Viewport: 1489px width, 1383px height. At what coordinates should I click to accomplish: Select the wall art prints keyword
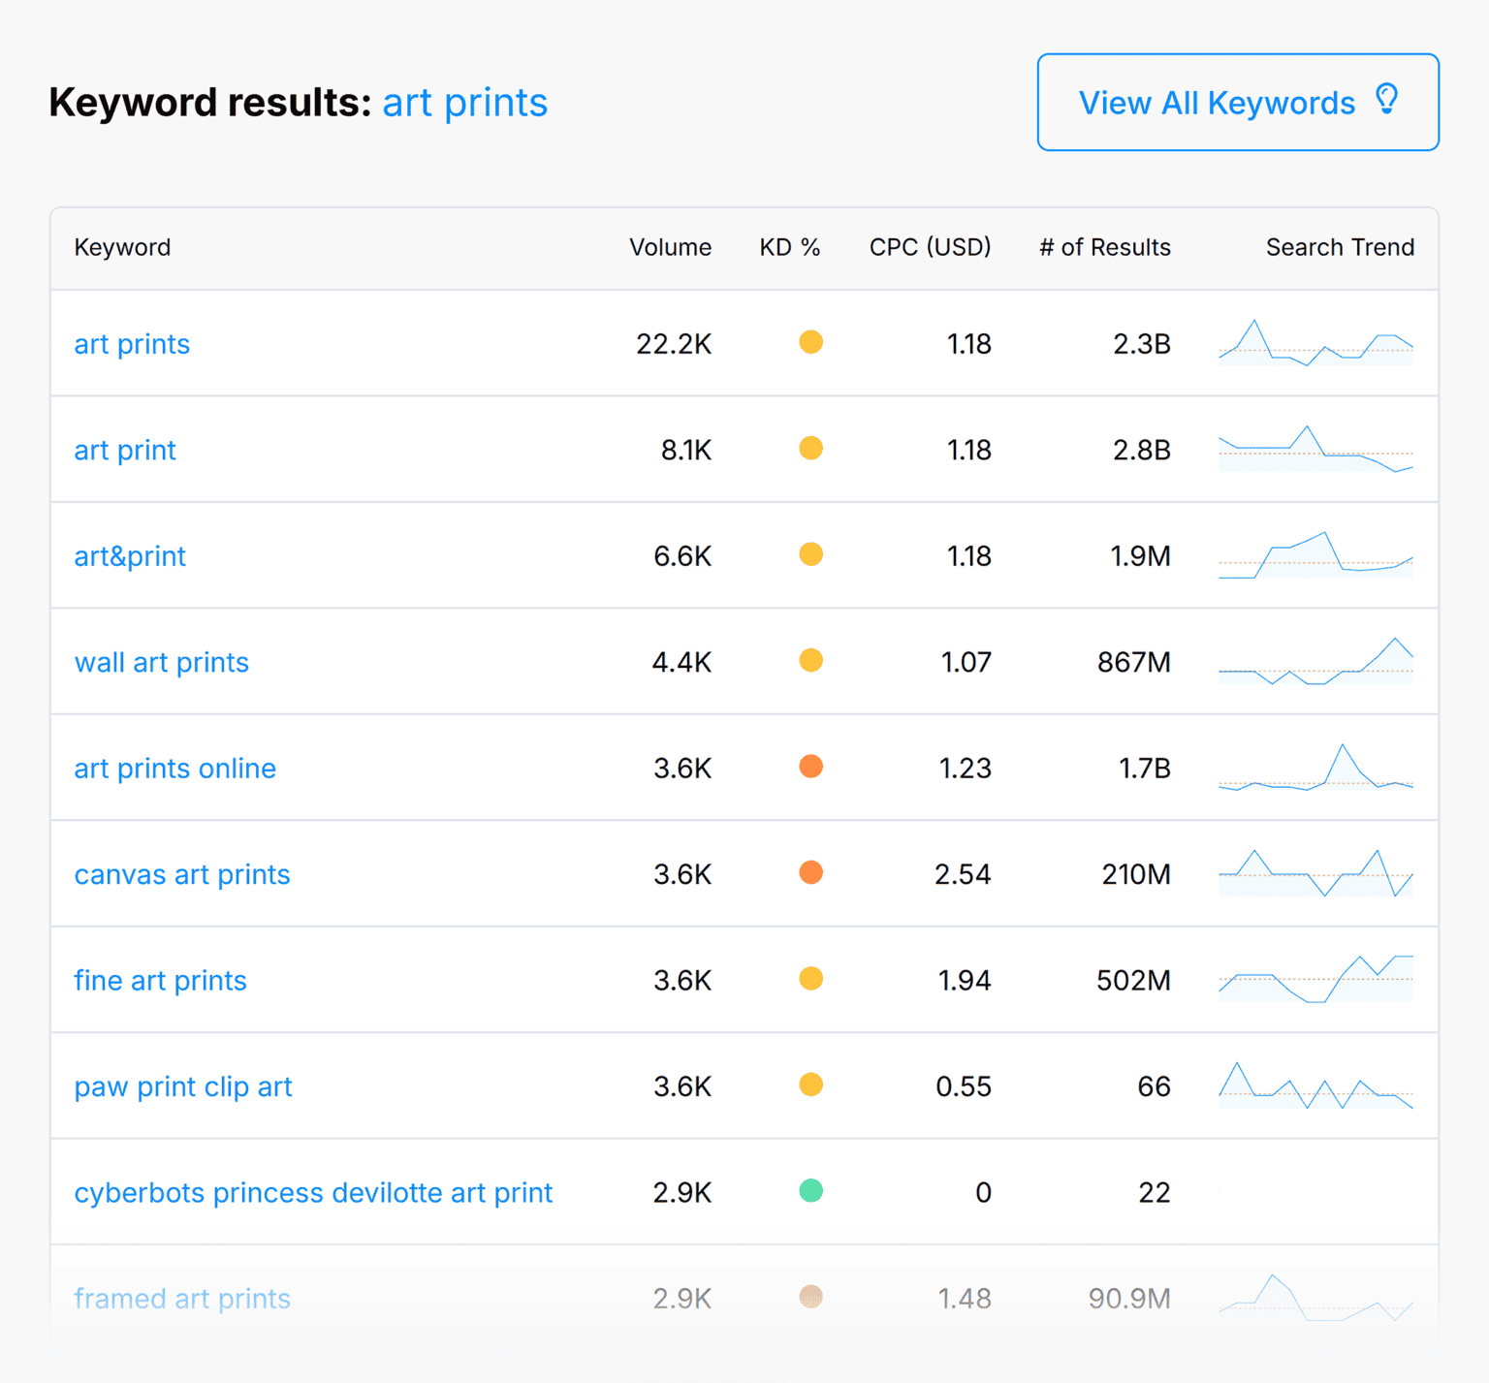pyautogui.click(x=161, y=662)
